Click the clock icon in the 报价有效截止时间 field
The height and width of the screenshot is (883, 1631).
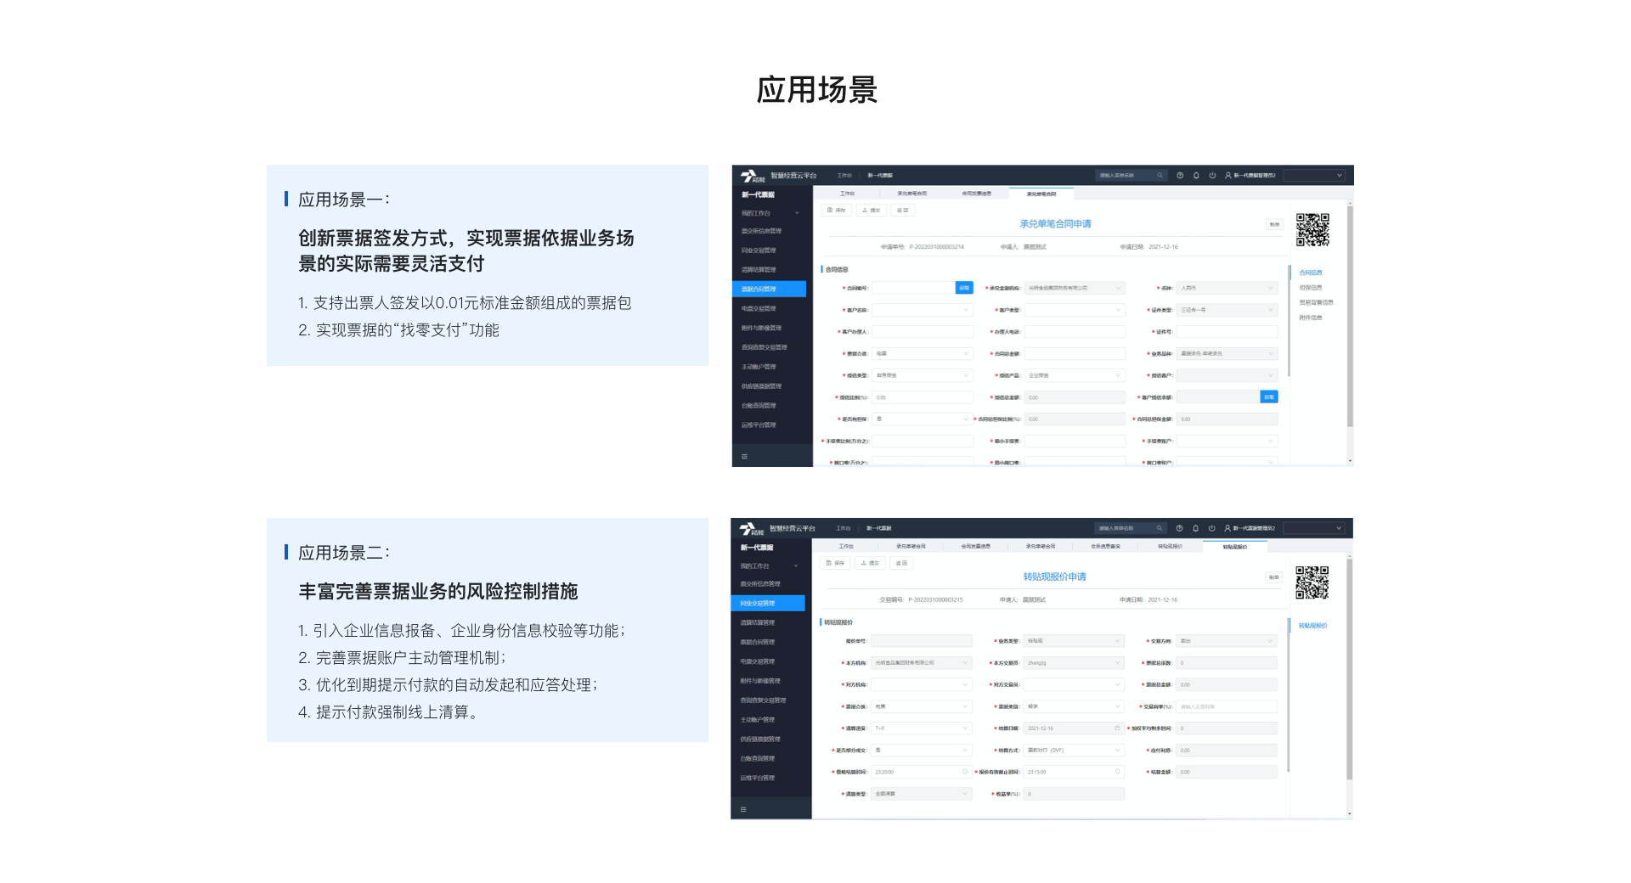[x=1117, y=772]
